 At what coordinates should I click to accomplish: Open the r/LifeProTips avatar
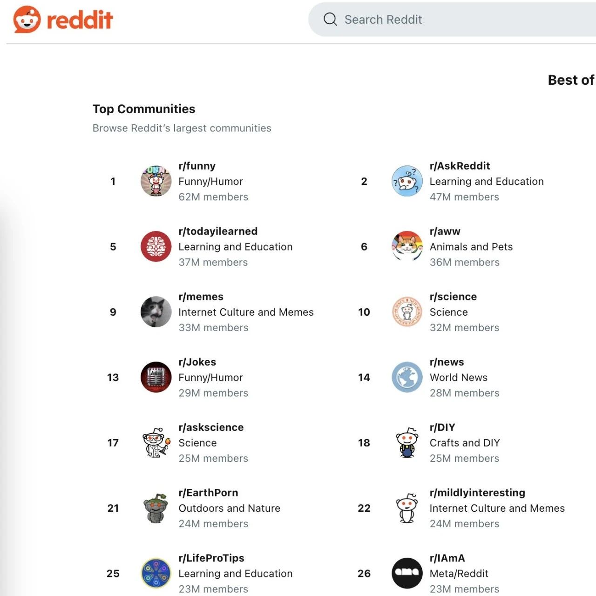click(x=156, y=573)
